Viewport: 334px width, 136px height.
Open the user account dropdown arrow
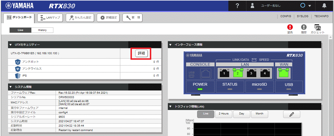pos(310,6)
